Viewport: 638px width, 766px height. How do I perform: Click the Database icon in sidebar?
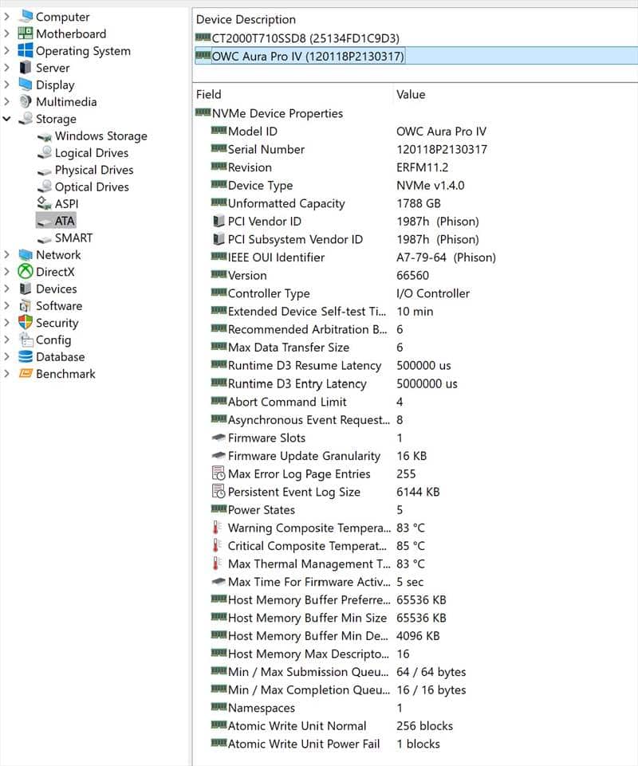click(x=26, y=357)
